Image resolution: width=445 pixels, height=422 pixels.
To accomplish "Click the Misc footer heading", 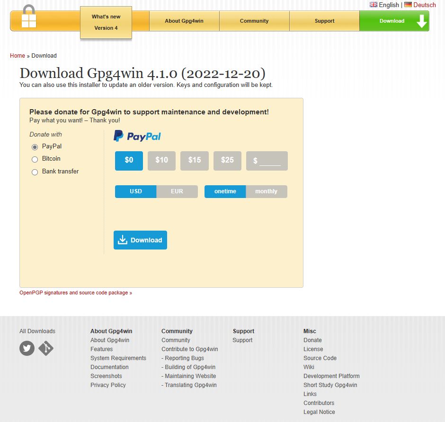I will pos(310,331).
